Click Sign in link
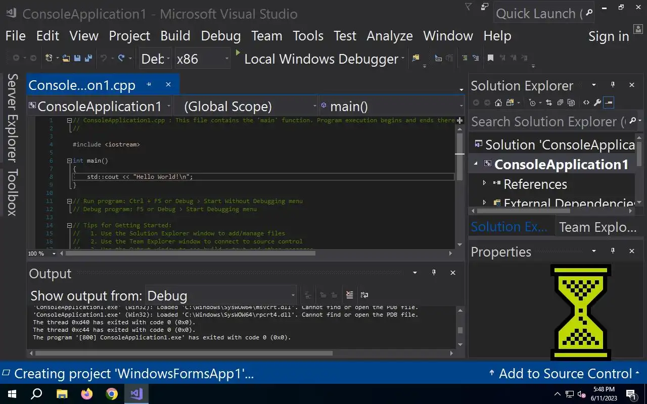 click(x=609, y=36)
